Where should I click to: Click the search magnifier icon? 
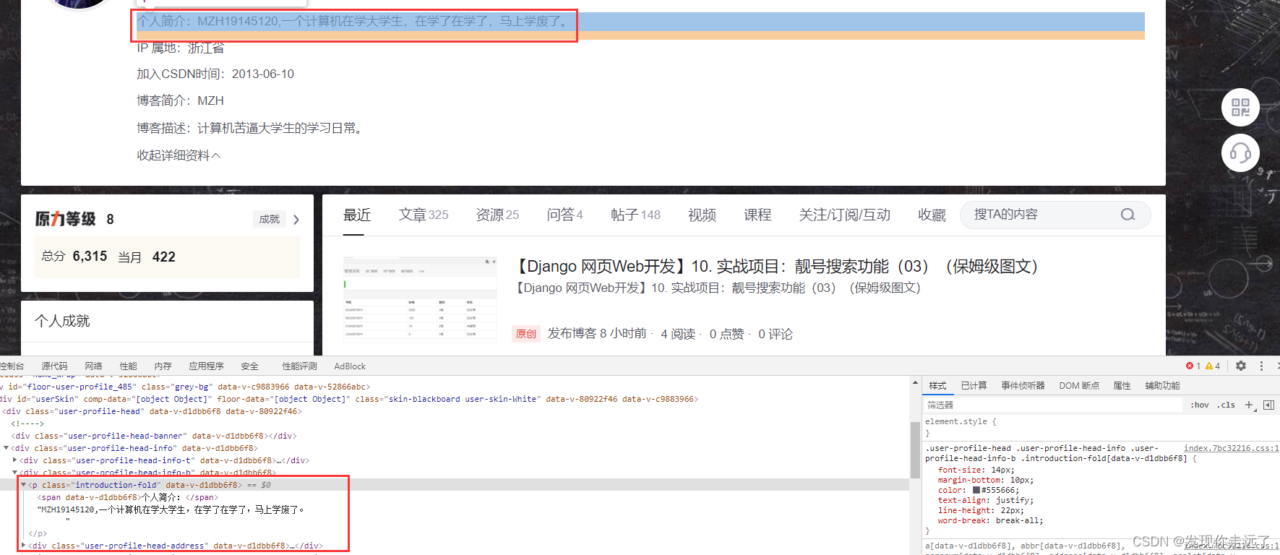tap(1127, 215)
